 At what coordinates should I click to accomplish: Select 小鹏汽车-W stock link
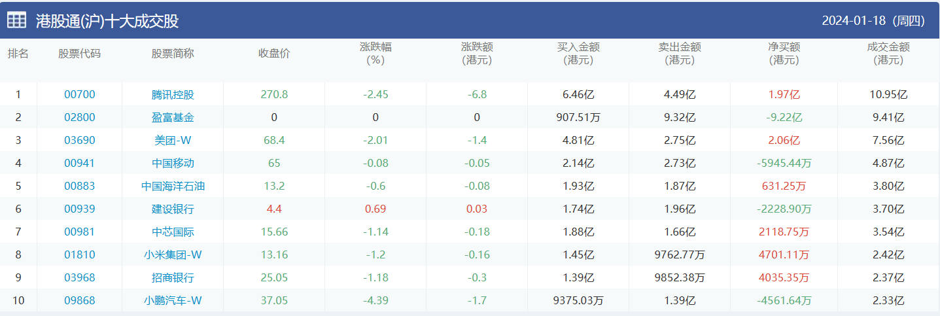point(173,300)
